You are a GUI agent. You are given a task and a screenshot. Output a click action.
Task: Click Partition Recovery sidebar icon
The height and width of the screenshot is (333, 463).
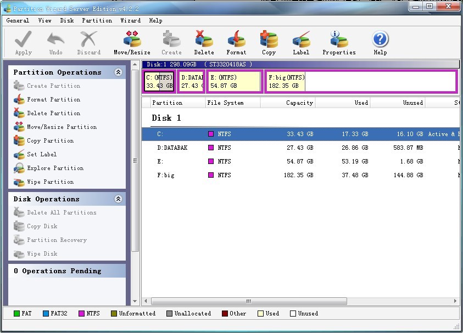pyautogui.click(x=19, y=240)
